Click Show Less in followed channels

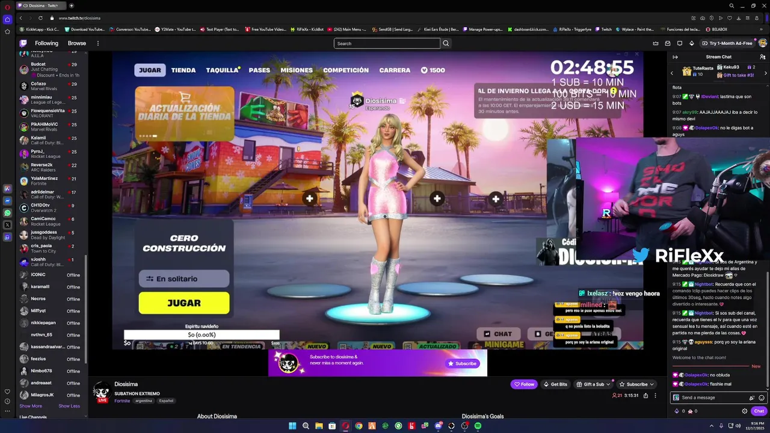point(69,406)
